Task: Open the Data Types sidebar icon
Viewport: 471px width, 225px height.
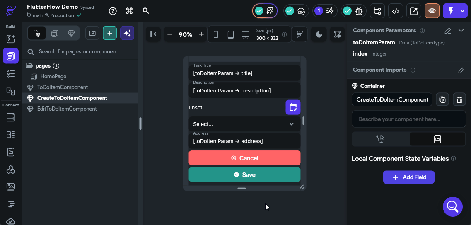Action: click(11, 135)
